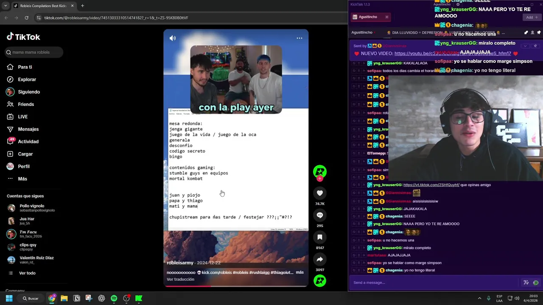Open the video comments bubble
This screenshot has width=543, height=305.
tap(320, 215)
